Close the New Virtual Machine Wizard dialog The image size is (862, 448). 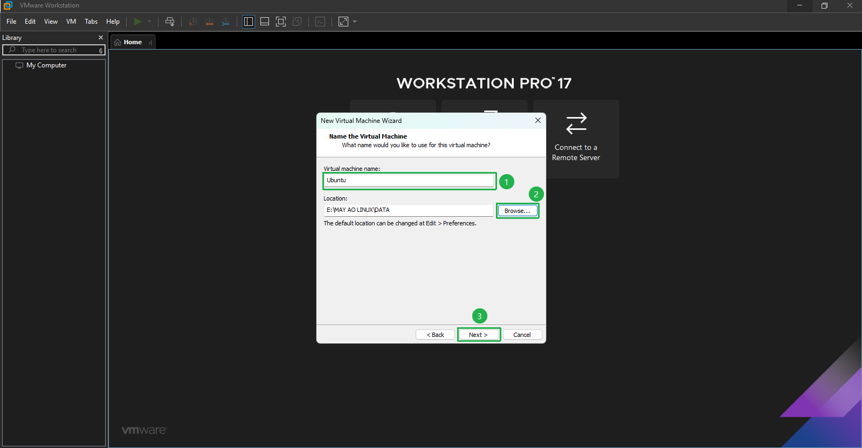(538, 120)
